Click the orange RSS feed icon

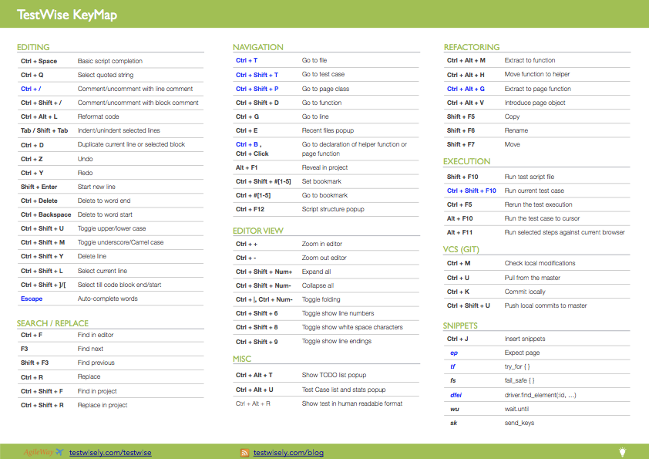[x=244, y=453]
